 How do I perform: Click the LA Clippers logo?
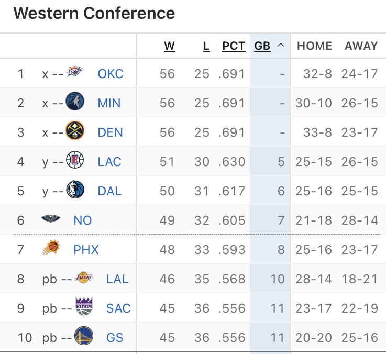[75, 160]
